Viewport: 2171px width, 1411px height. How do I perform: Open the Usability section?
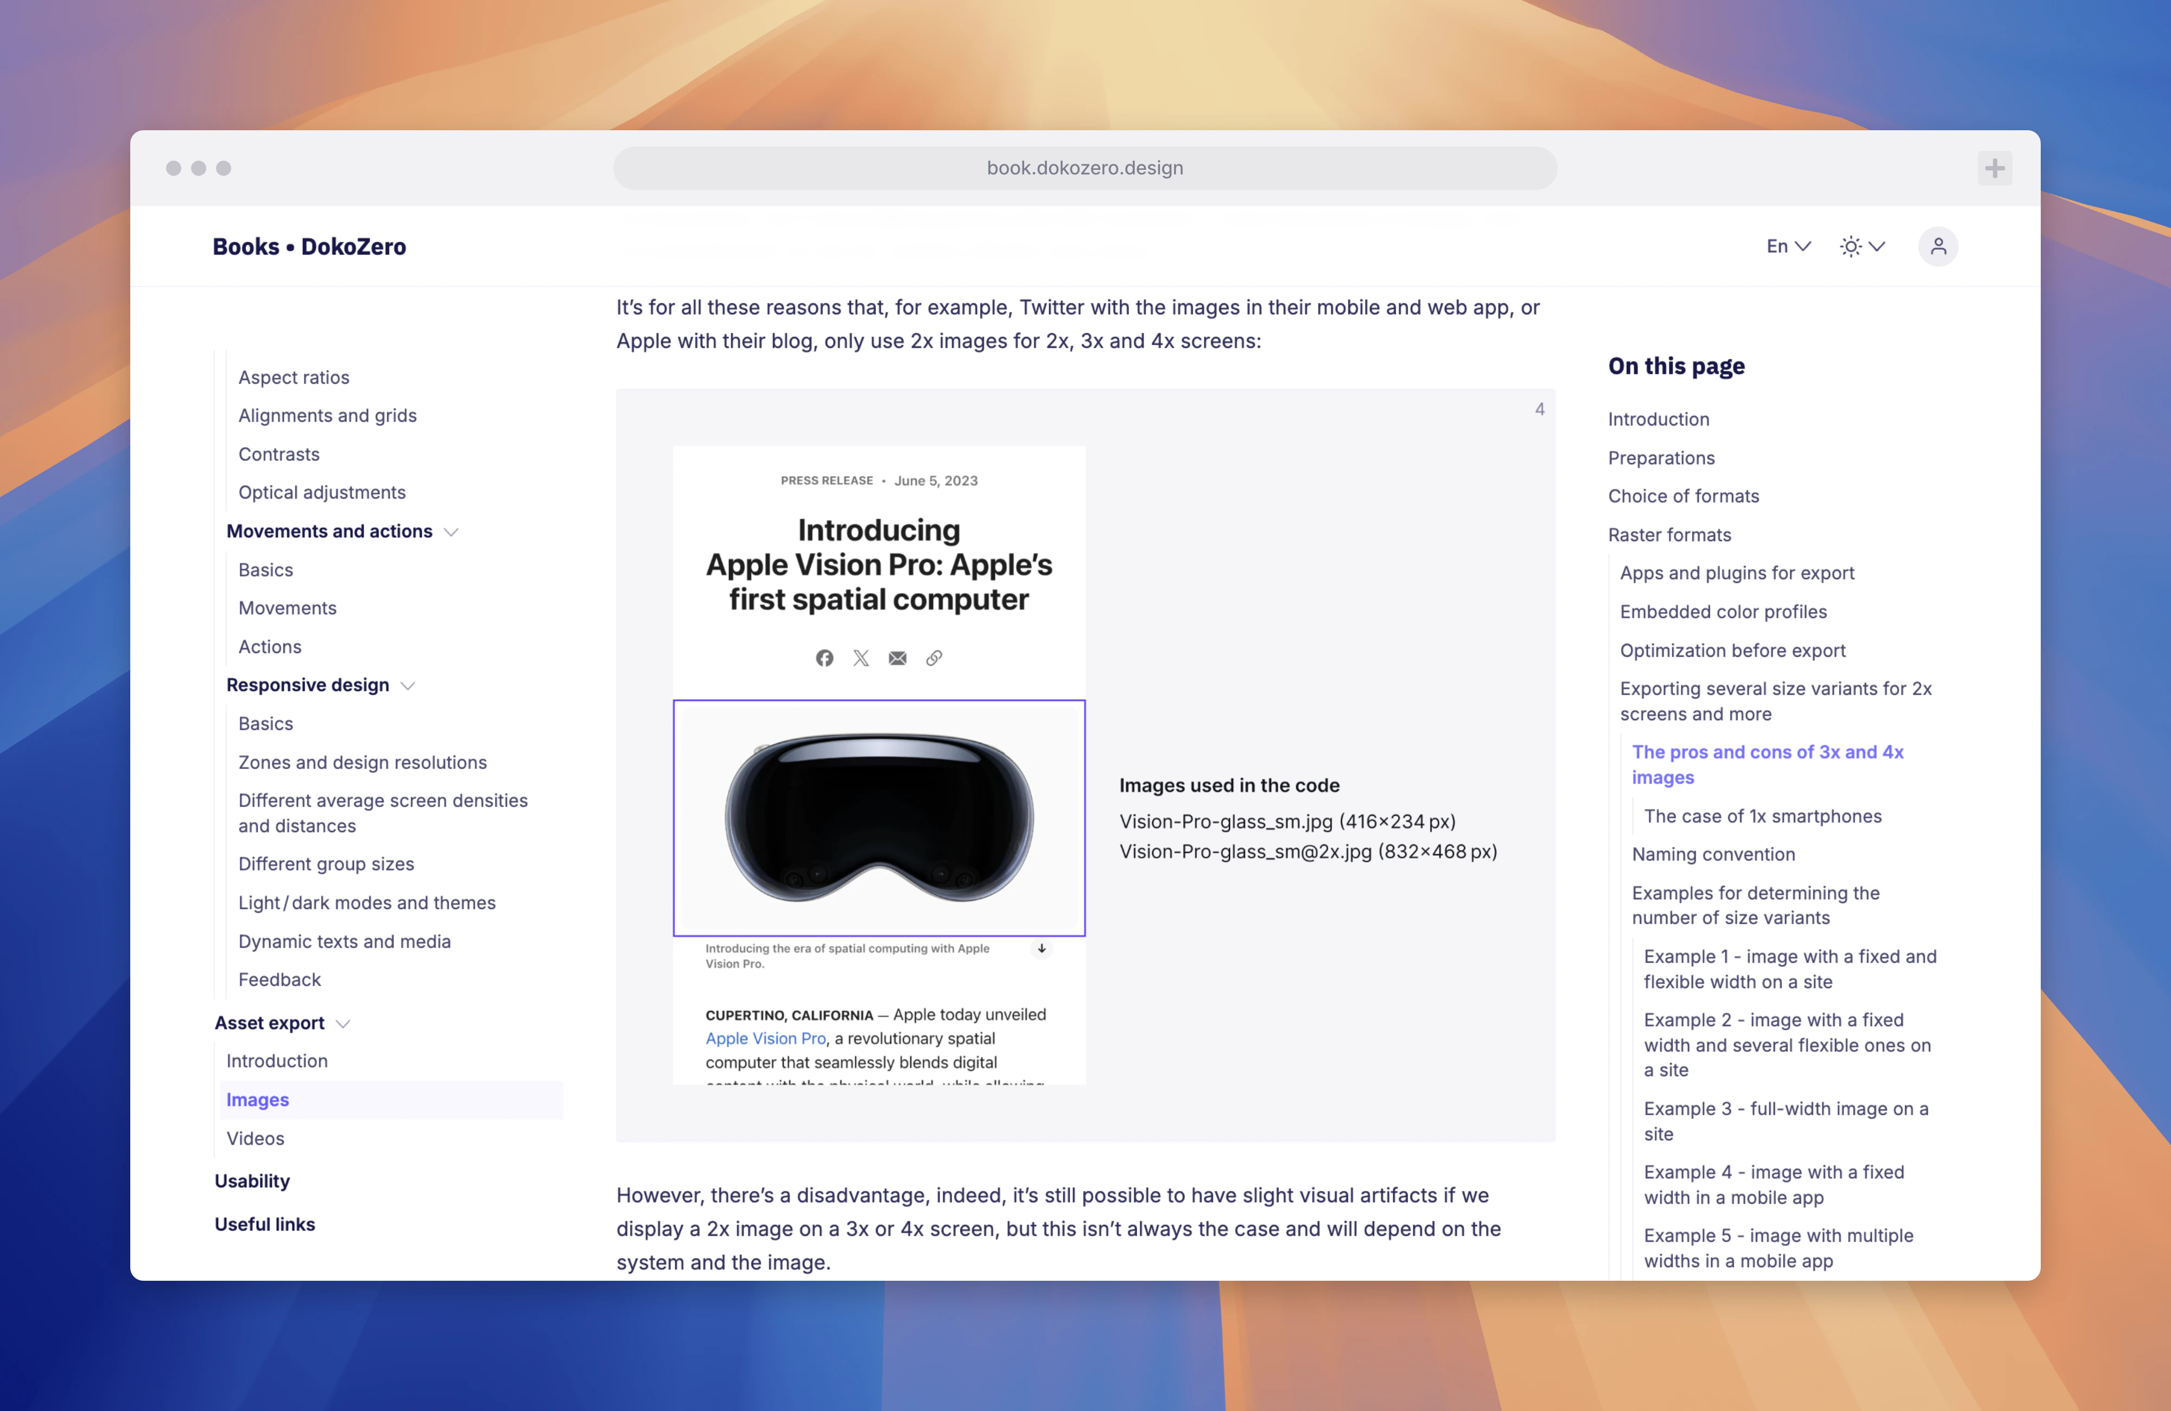(x=252, y=1180)
